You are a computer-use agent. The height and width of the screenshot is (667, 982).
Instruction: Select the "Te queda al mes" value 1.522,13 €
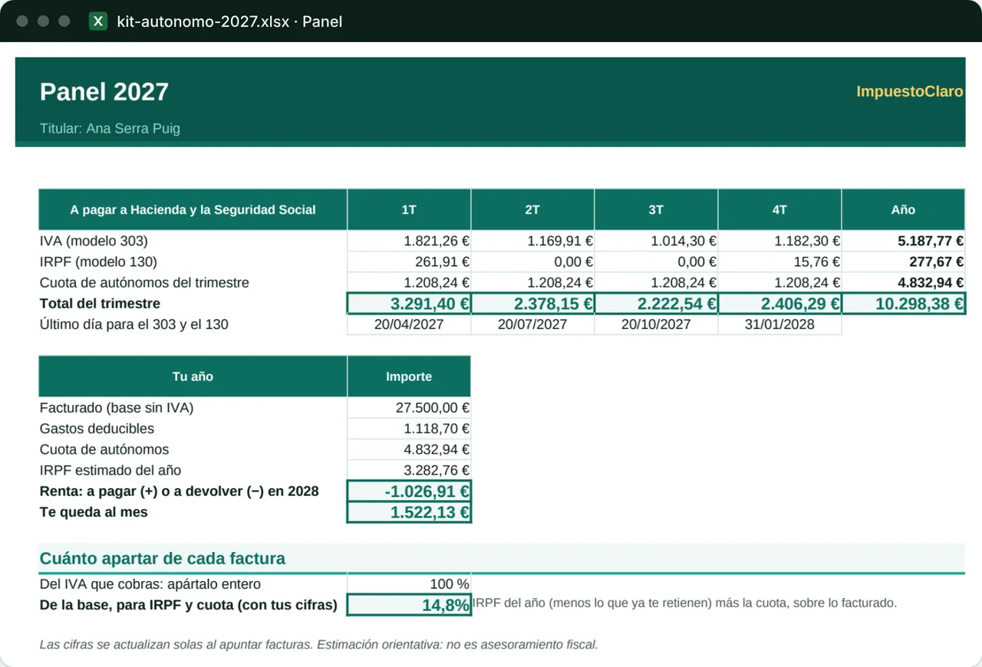point(409,512)
